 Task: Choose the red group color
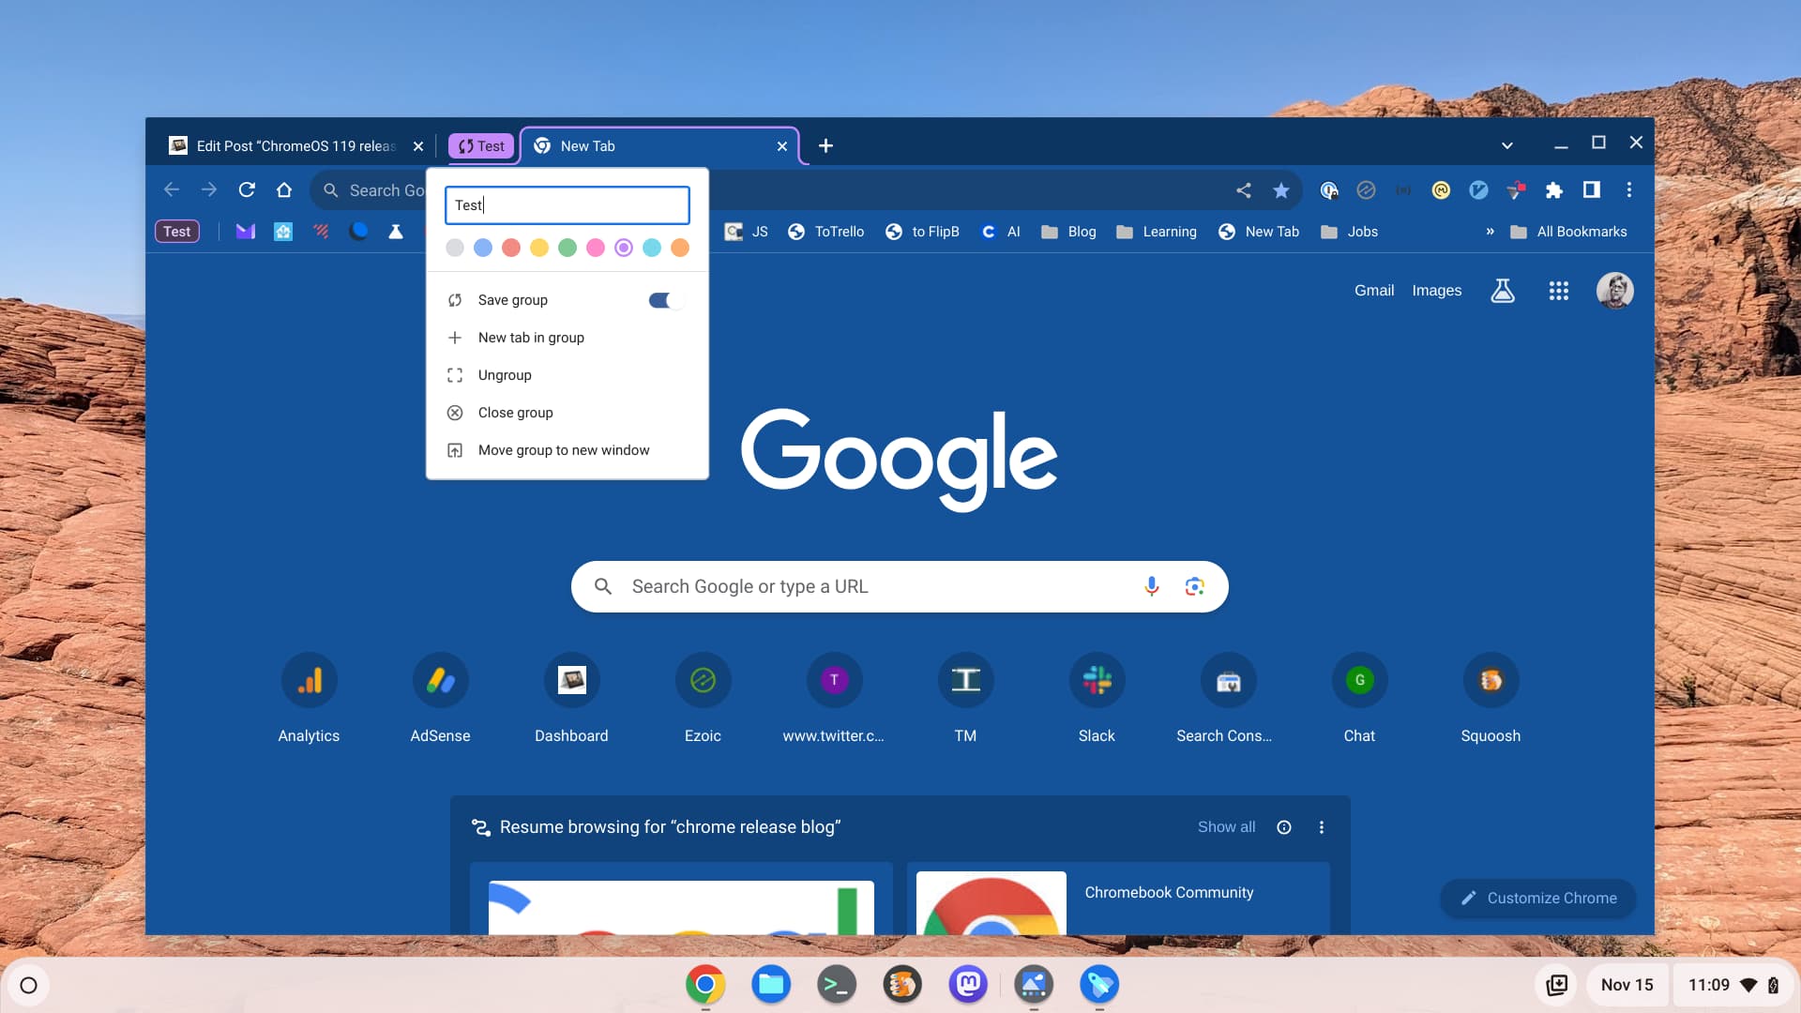(x=511, y=248)
